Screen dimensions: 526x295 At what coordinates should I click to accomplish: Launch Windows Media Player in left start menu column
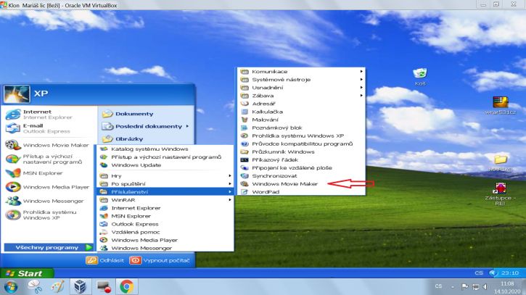click(48, 187)
